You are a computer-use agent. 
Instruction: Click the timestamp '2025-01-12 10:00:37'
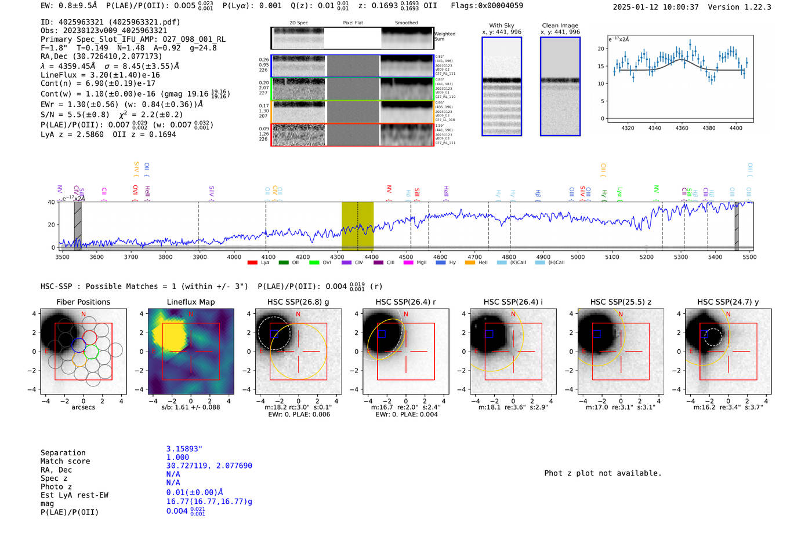click(655, 7)
